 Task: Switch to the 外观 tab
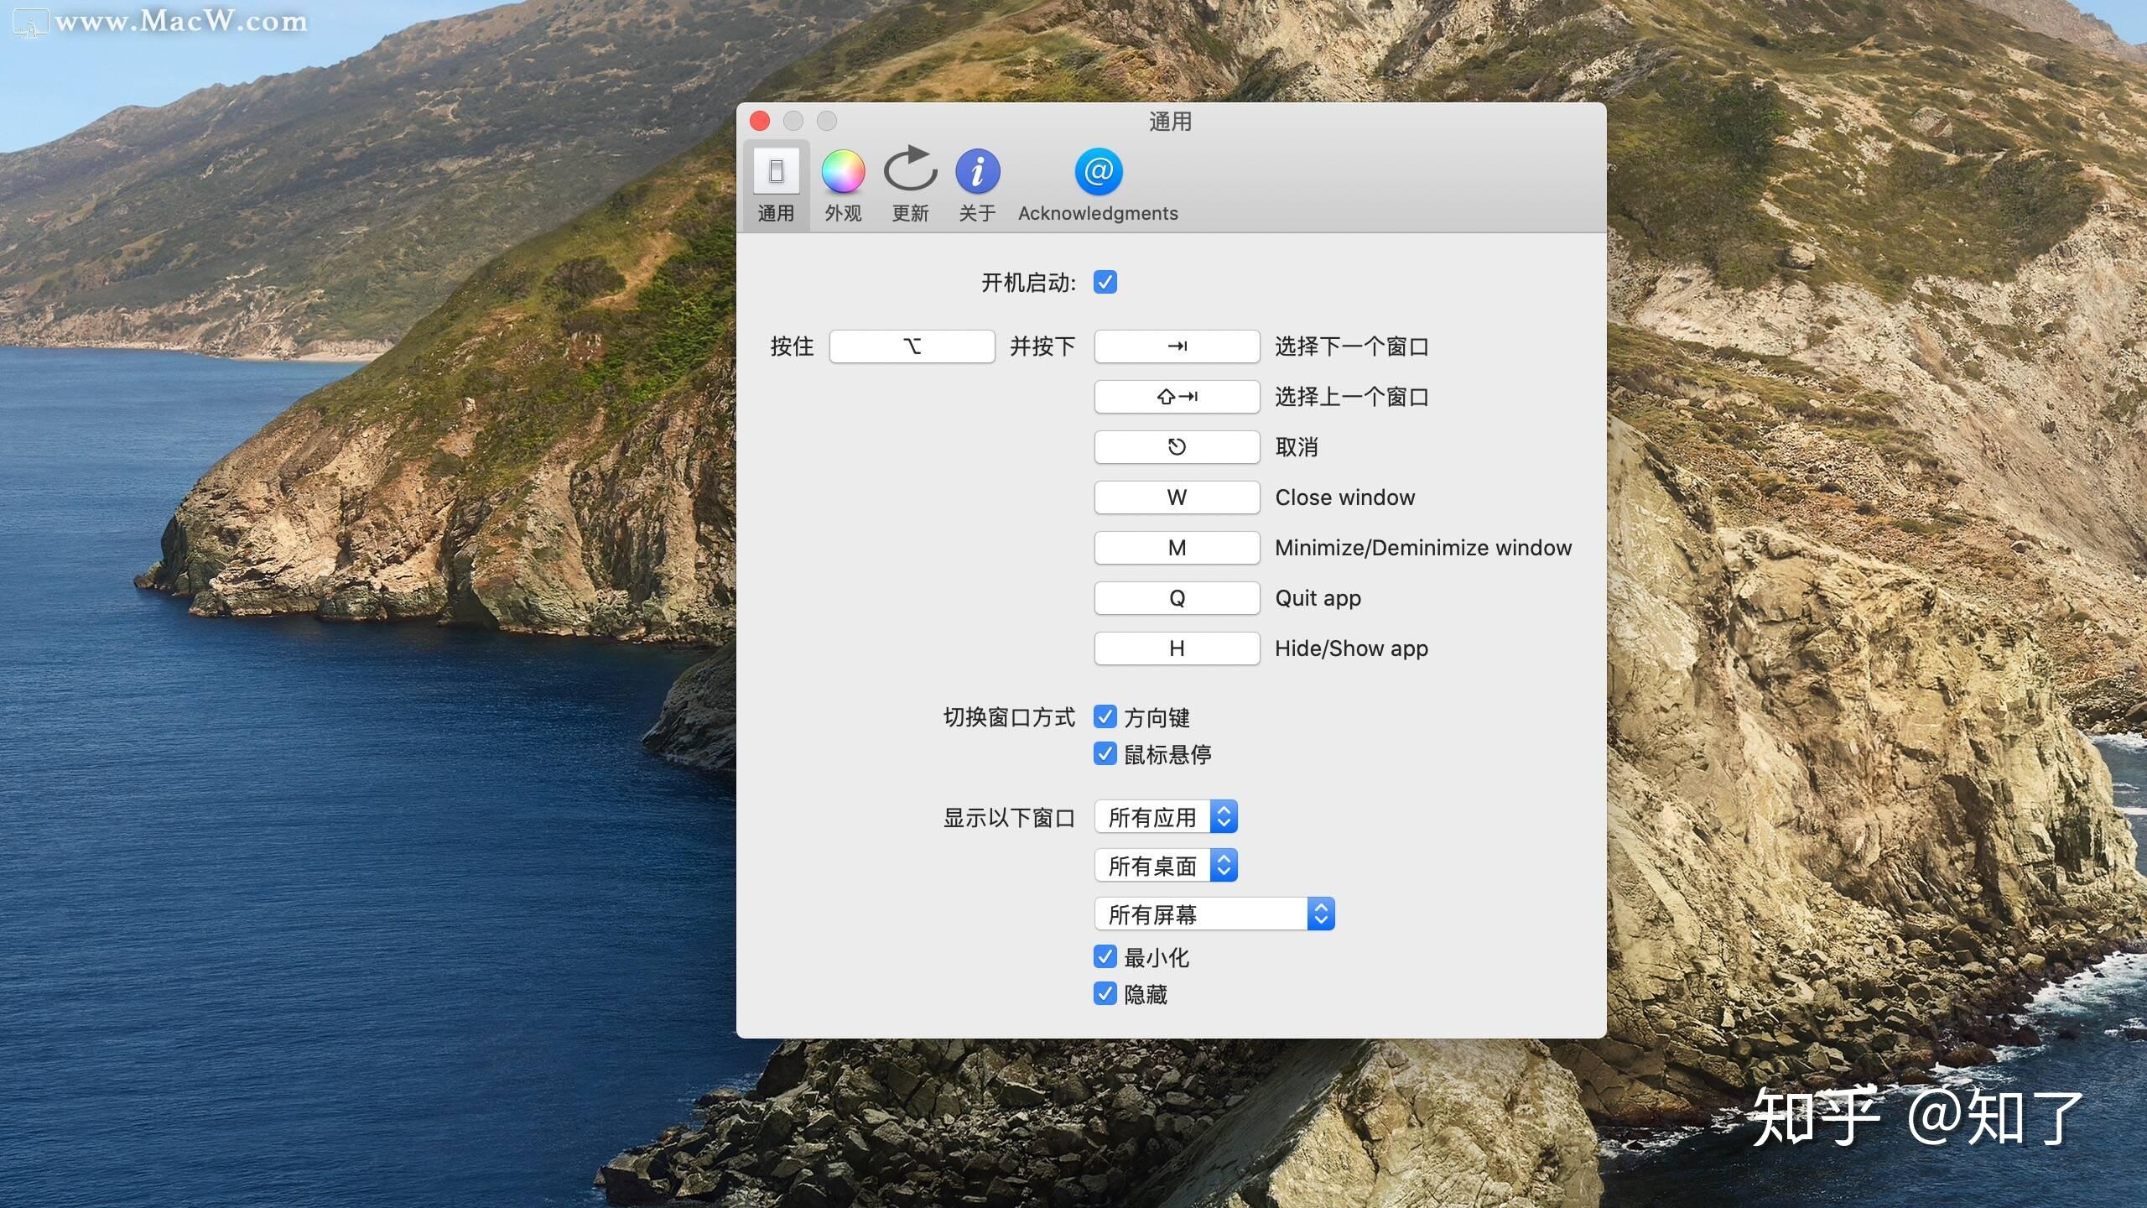(843, 183)
